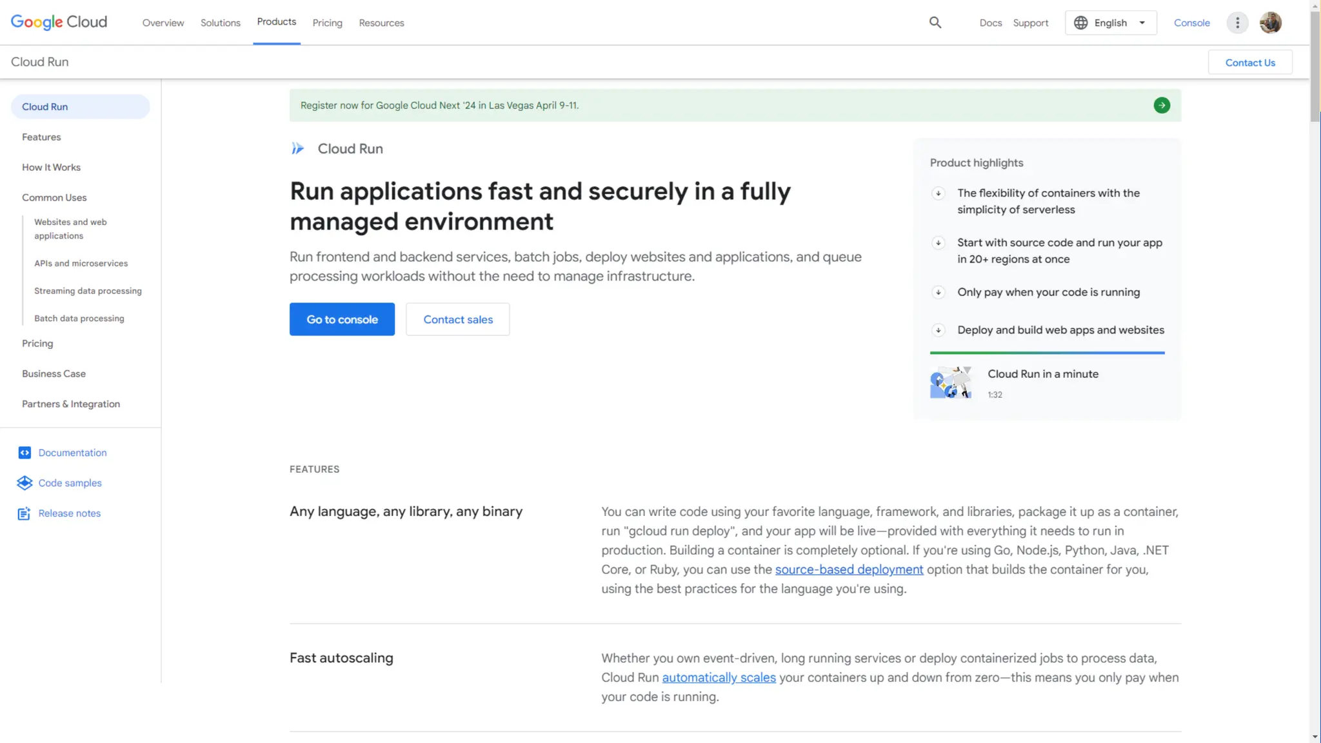Go to Business Case section
Screen dimensions: 1321x743
point(54,373)
